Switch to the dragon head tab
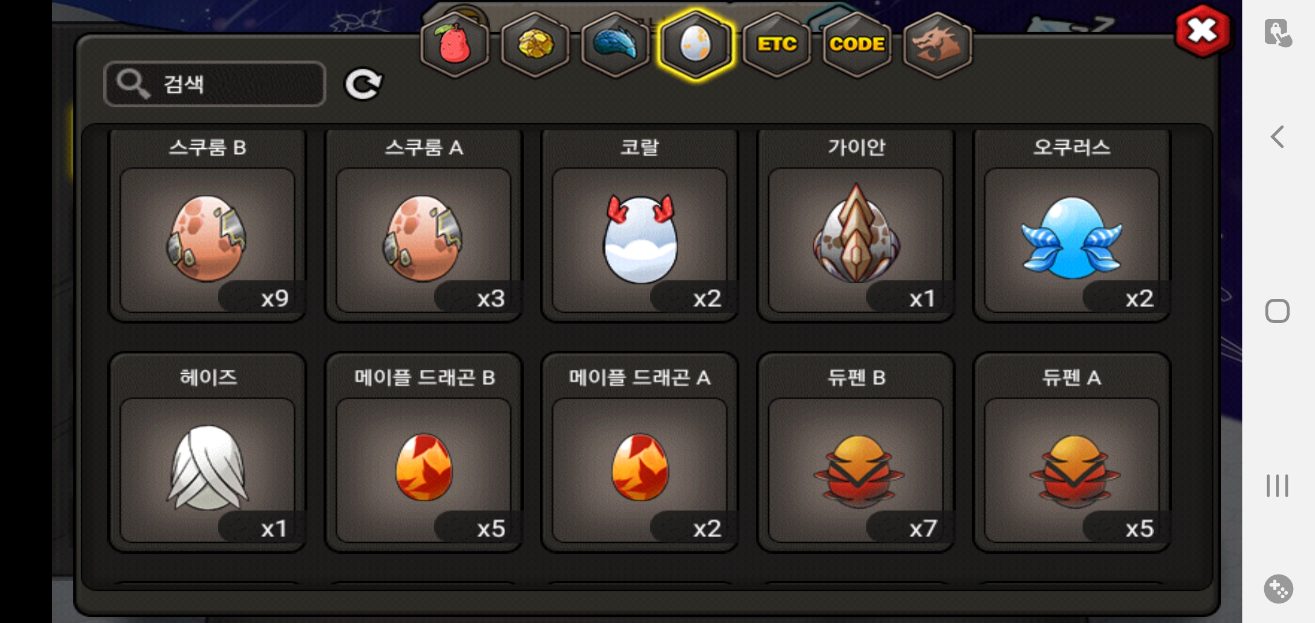 [x=937, y=44]
